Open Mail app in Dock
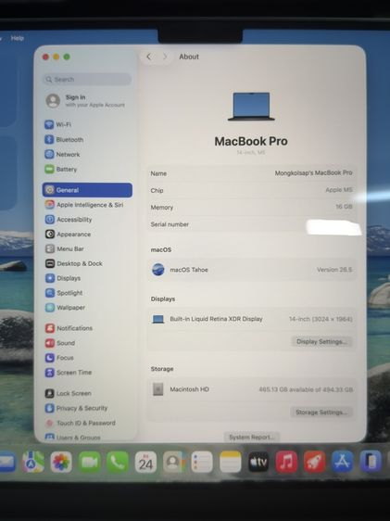The height and width of the screenshot is (521, 390). point(7,462)
